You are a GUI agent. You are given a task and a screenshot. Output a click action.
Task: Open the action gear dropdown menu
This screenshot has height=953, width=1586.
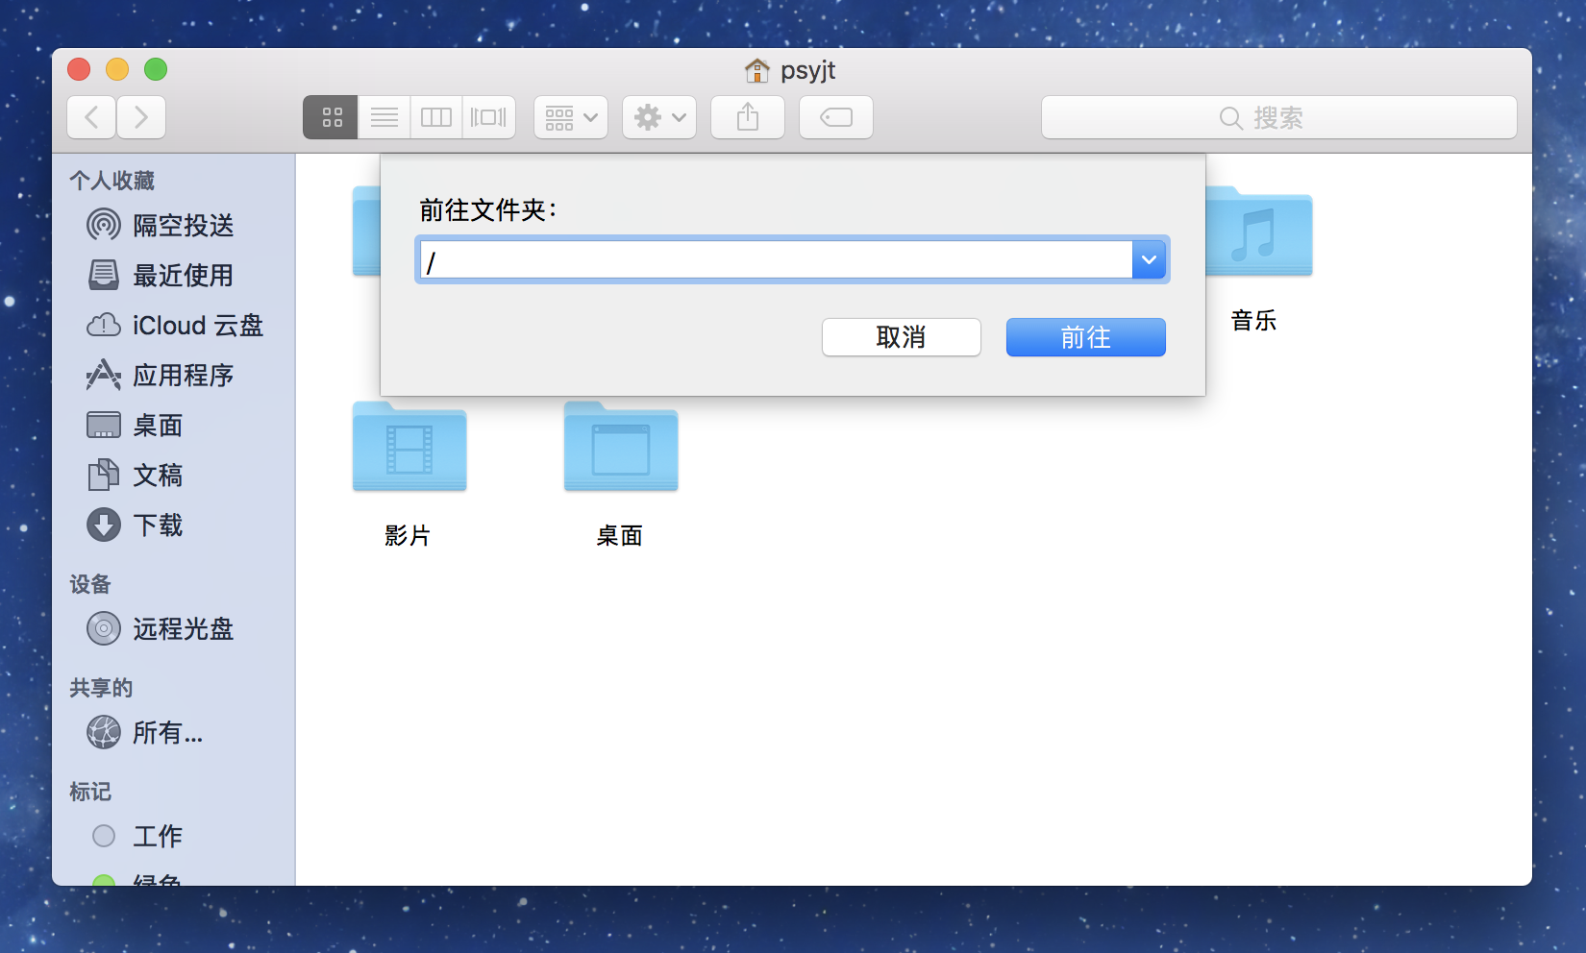pyautogui.click(x=658, y=116)
